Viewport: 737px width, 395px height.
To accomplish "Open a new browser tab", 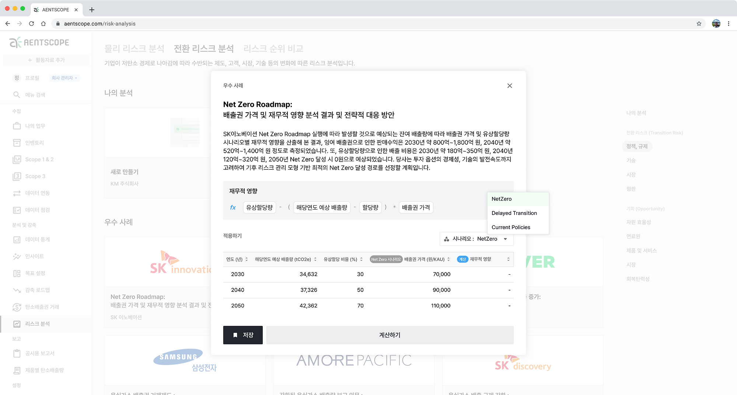I will (92, 10).
